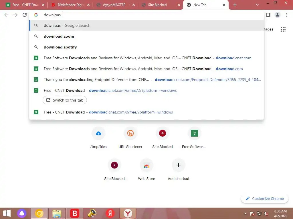Close the АудиоМАСТЕР tab
The width and height of the screenshot is (293, 219).
[x=134, y=5]
